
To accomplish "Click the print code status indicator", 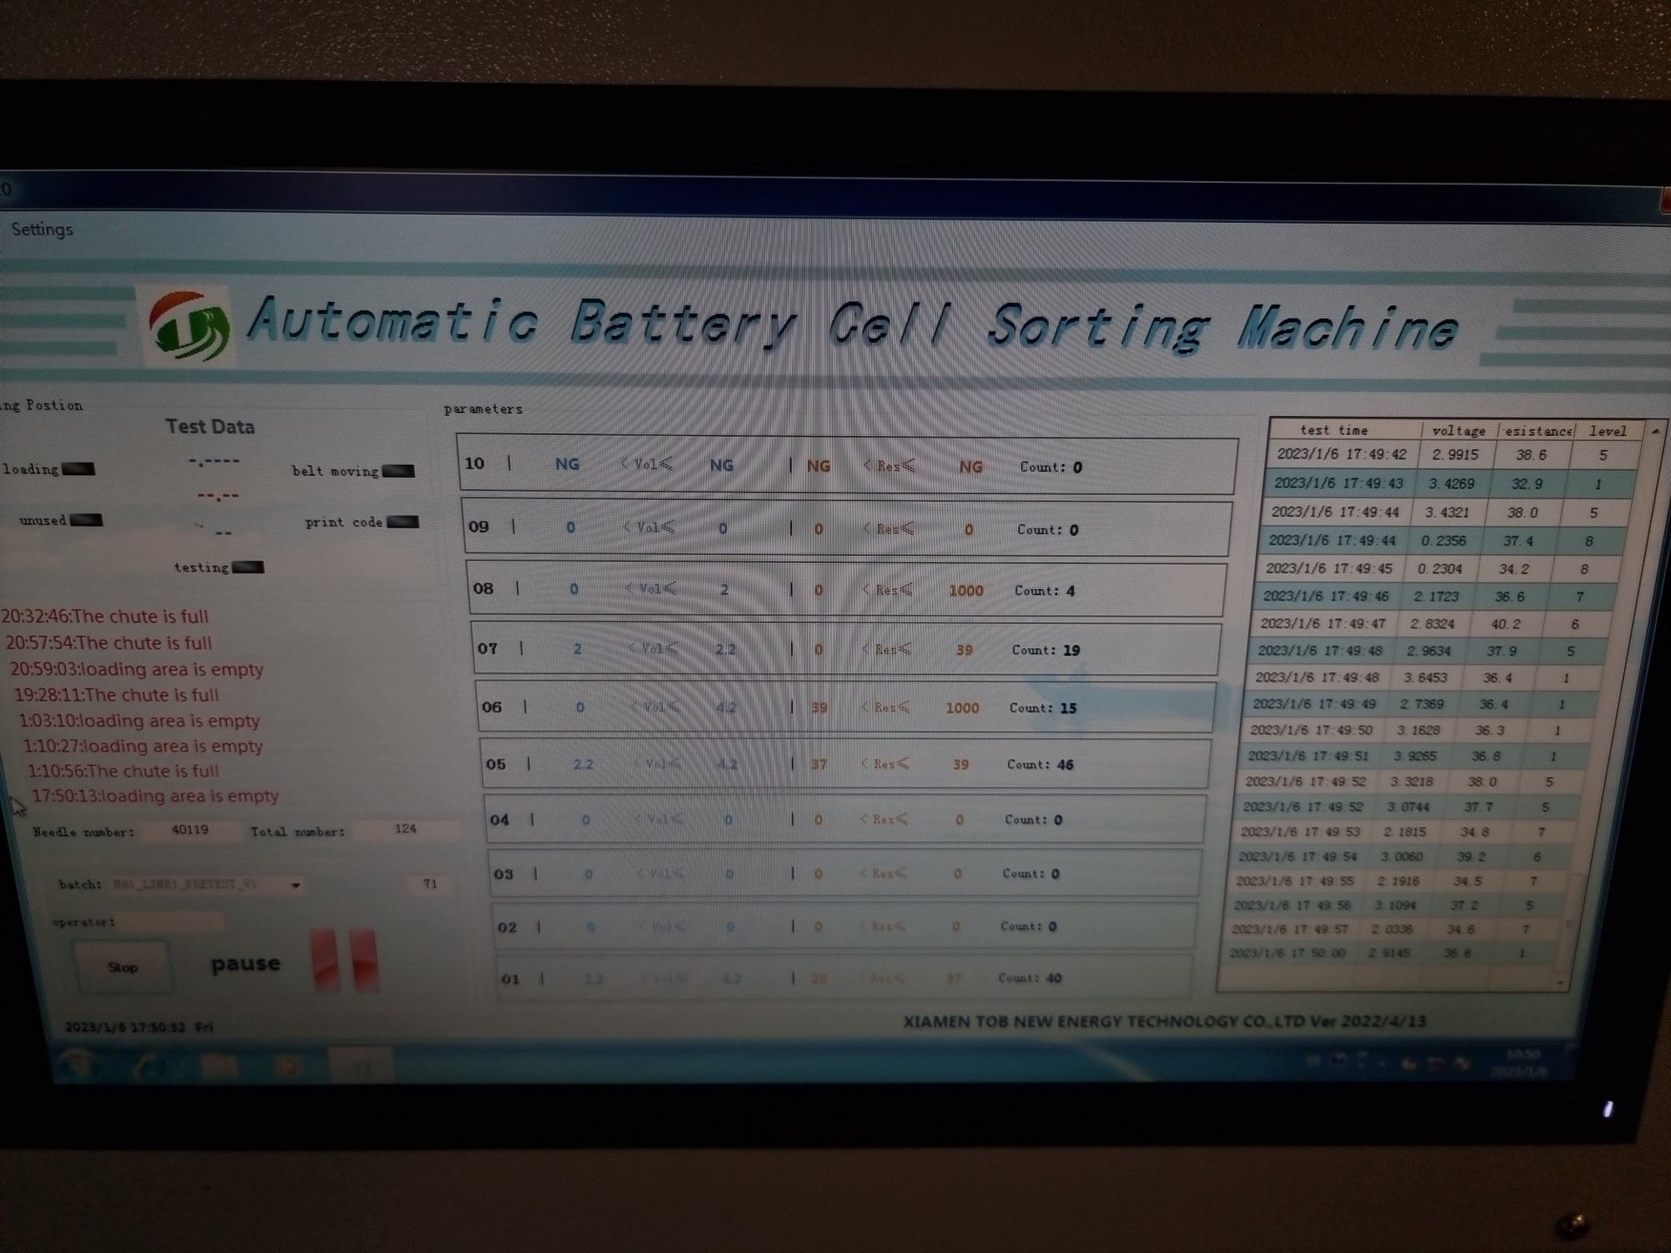I will coord(403,522).
